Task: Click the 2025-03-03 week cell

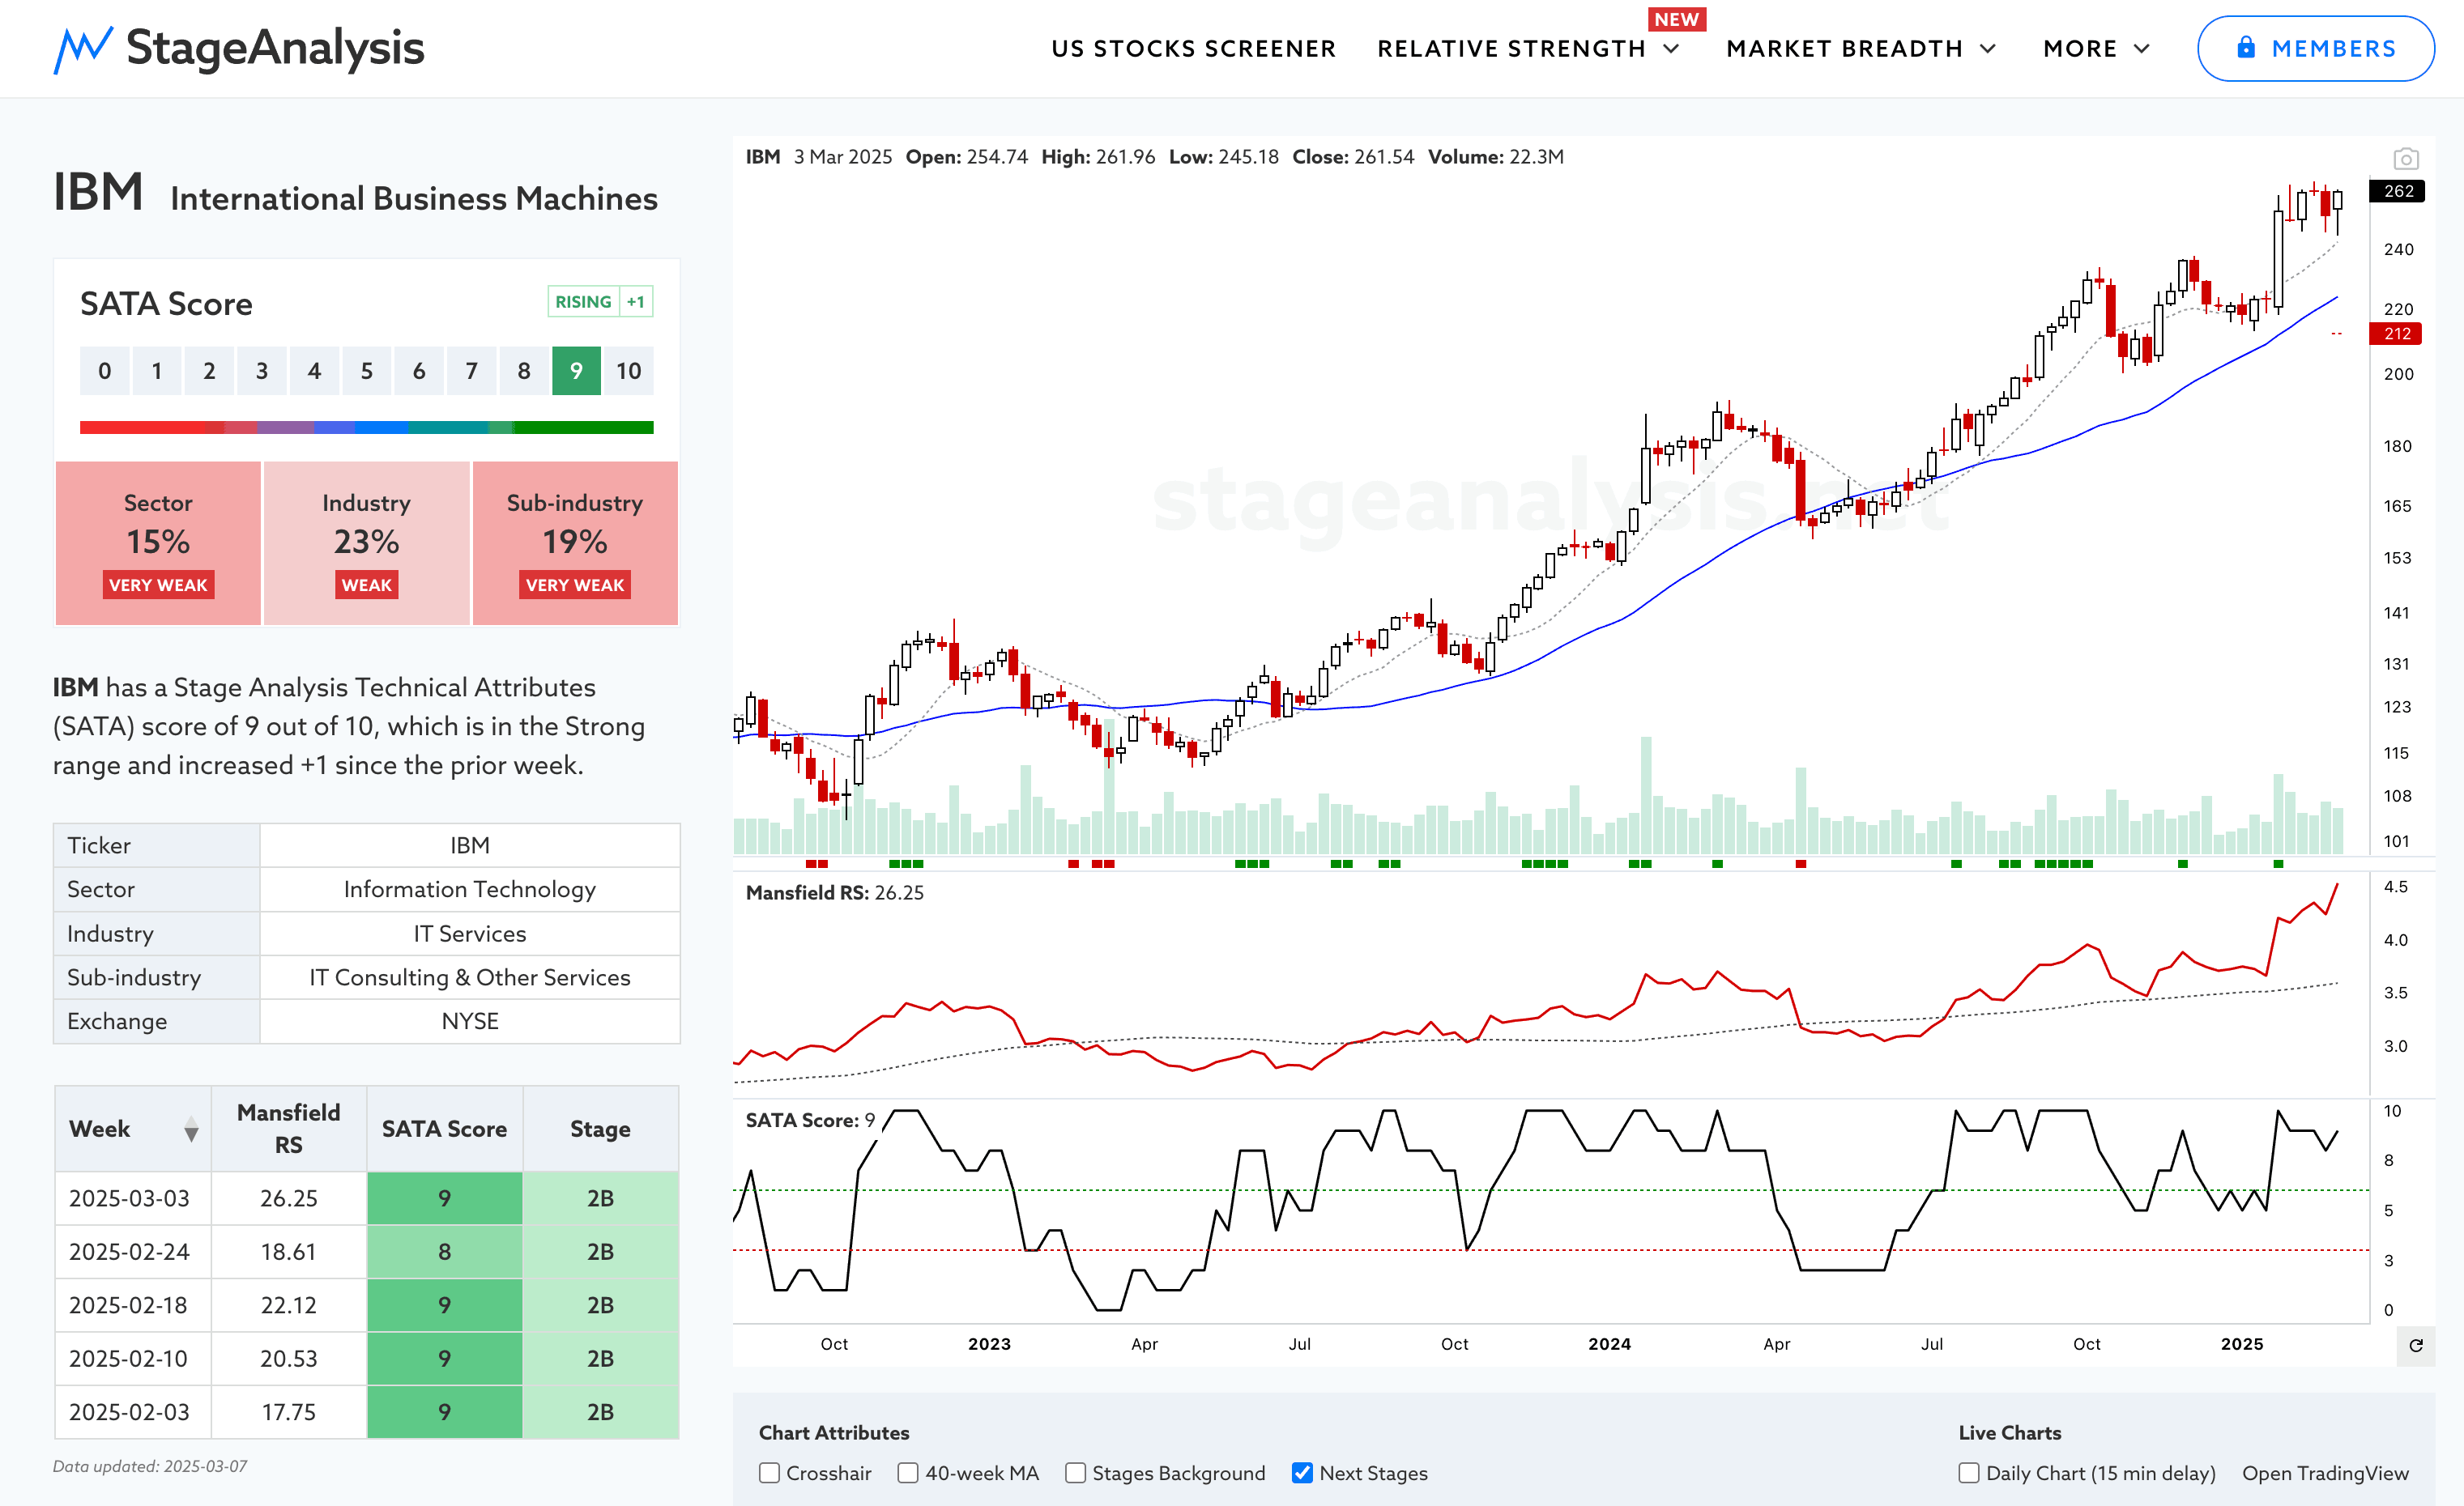Action: 132,1198
